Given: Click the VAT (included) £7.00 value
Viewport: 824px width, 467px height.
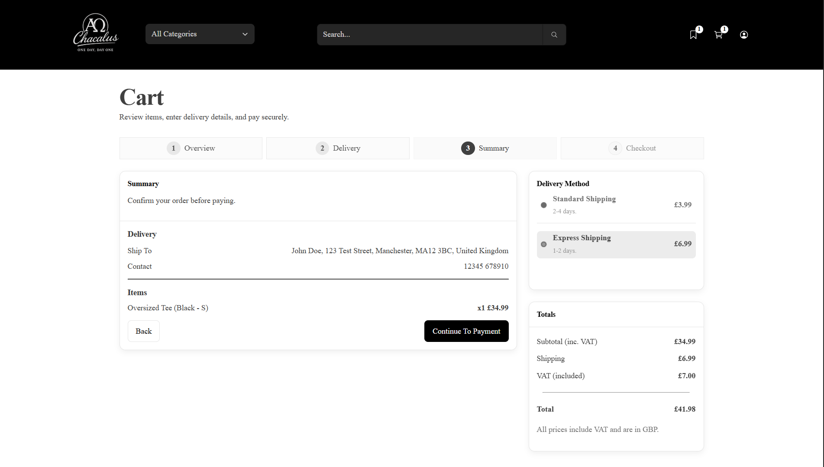Looking at the screenshot, I should coord(687,376).
